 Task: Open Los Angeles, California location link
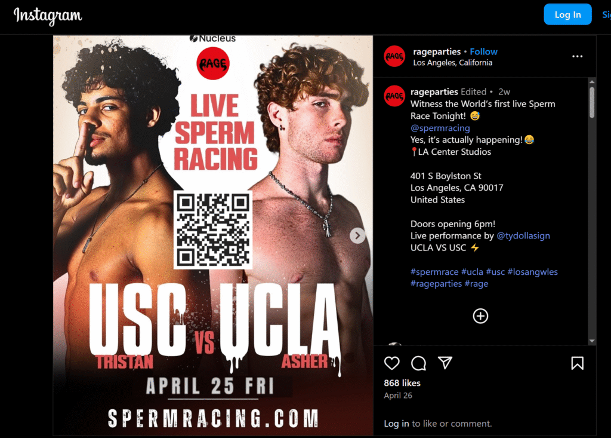[452, 63]
